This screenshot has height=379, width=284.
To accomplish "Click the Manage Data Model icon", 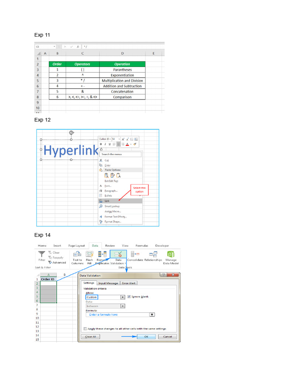I will pos(171,254).
